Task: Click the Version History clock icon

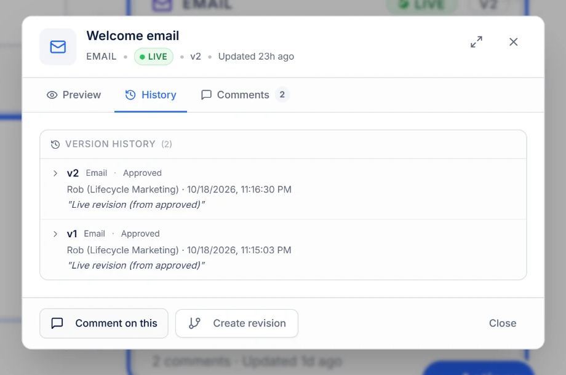Action: 55,144
